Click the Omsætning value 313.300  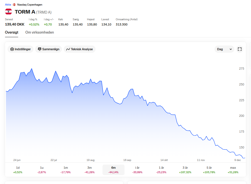122,24
